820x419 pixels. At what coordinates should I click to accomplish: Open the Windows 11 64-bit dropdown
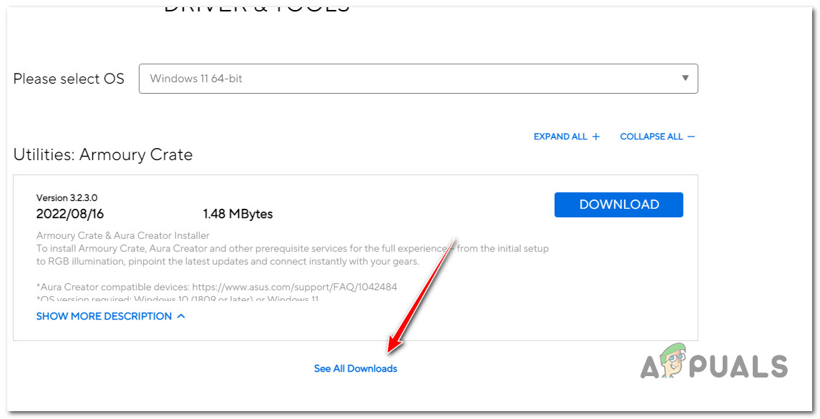419,79
